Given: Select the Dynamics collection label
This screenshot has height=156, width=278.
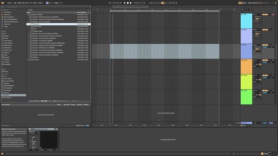Looking at the screenshot, I should click(7, 15).
